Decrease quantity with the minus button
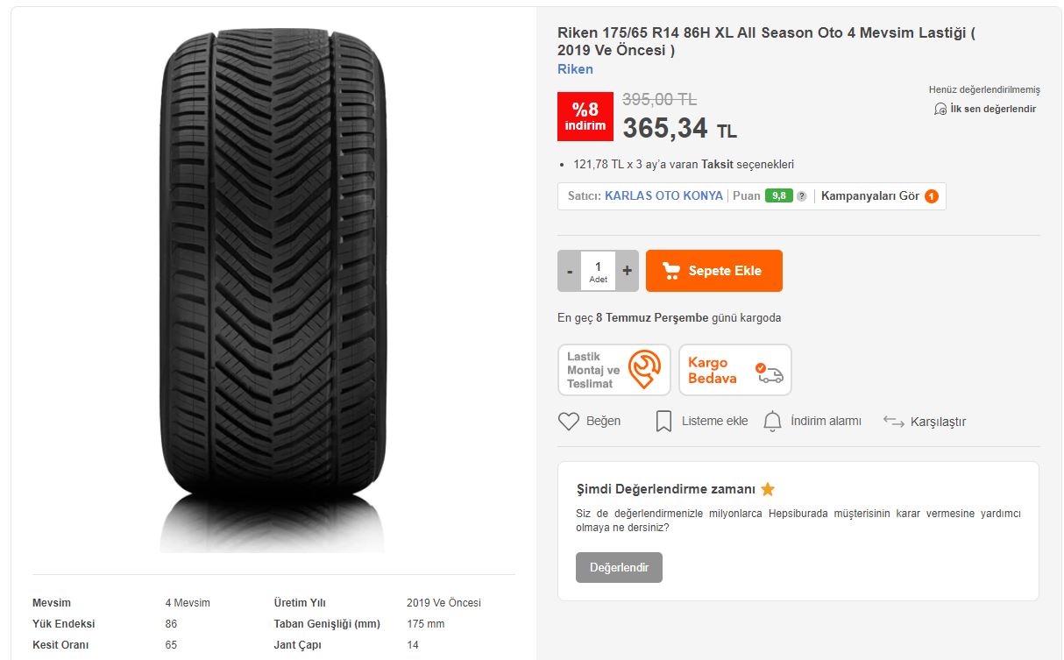 [x=570, y=271]
